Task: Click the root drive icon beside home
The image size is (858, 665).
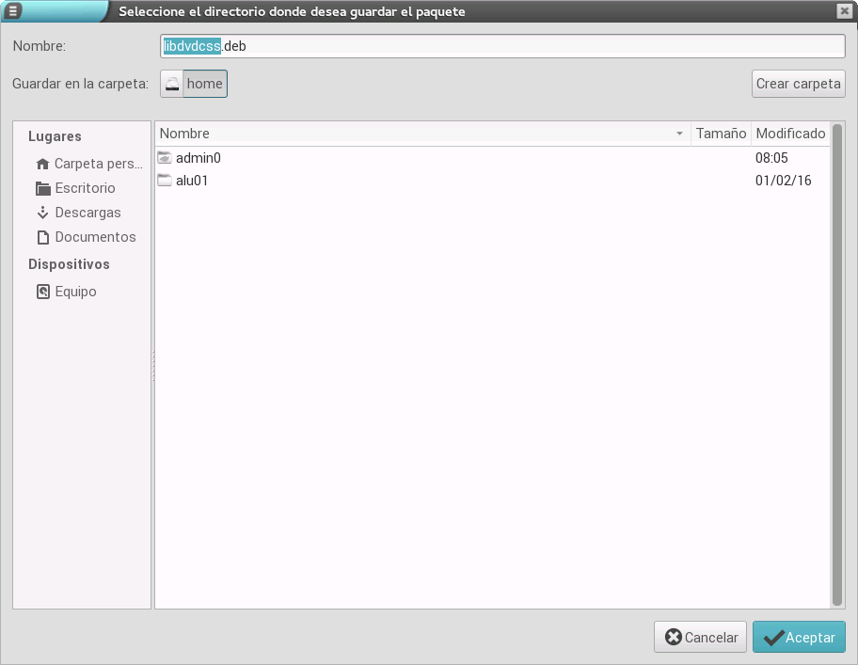Action: click(171, 84)
